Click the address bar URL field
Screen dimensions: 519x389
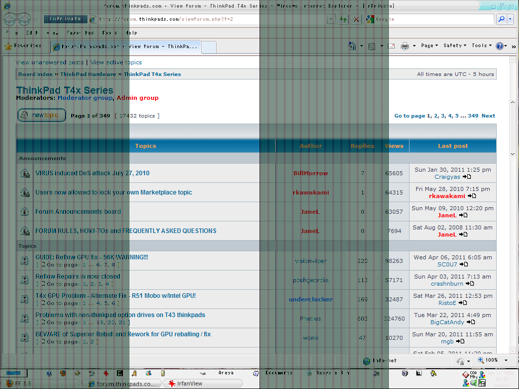point(203,19)
